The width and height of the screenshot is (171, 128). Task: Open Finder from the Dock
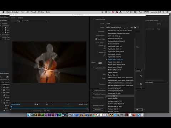coord(29,115)
